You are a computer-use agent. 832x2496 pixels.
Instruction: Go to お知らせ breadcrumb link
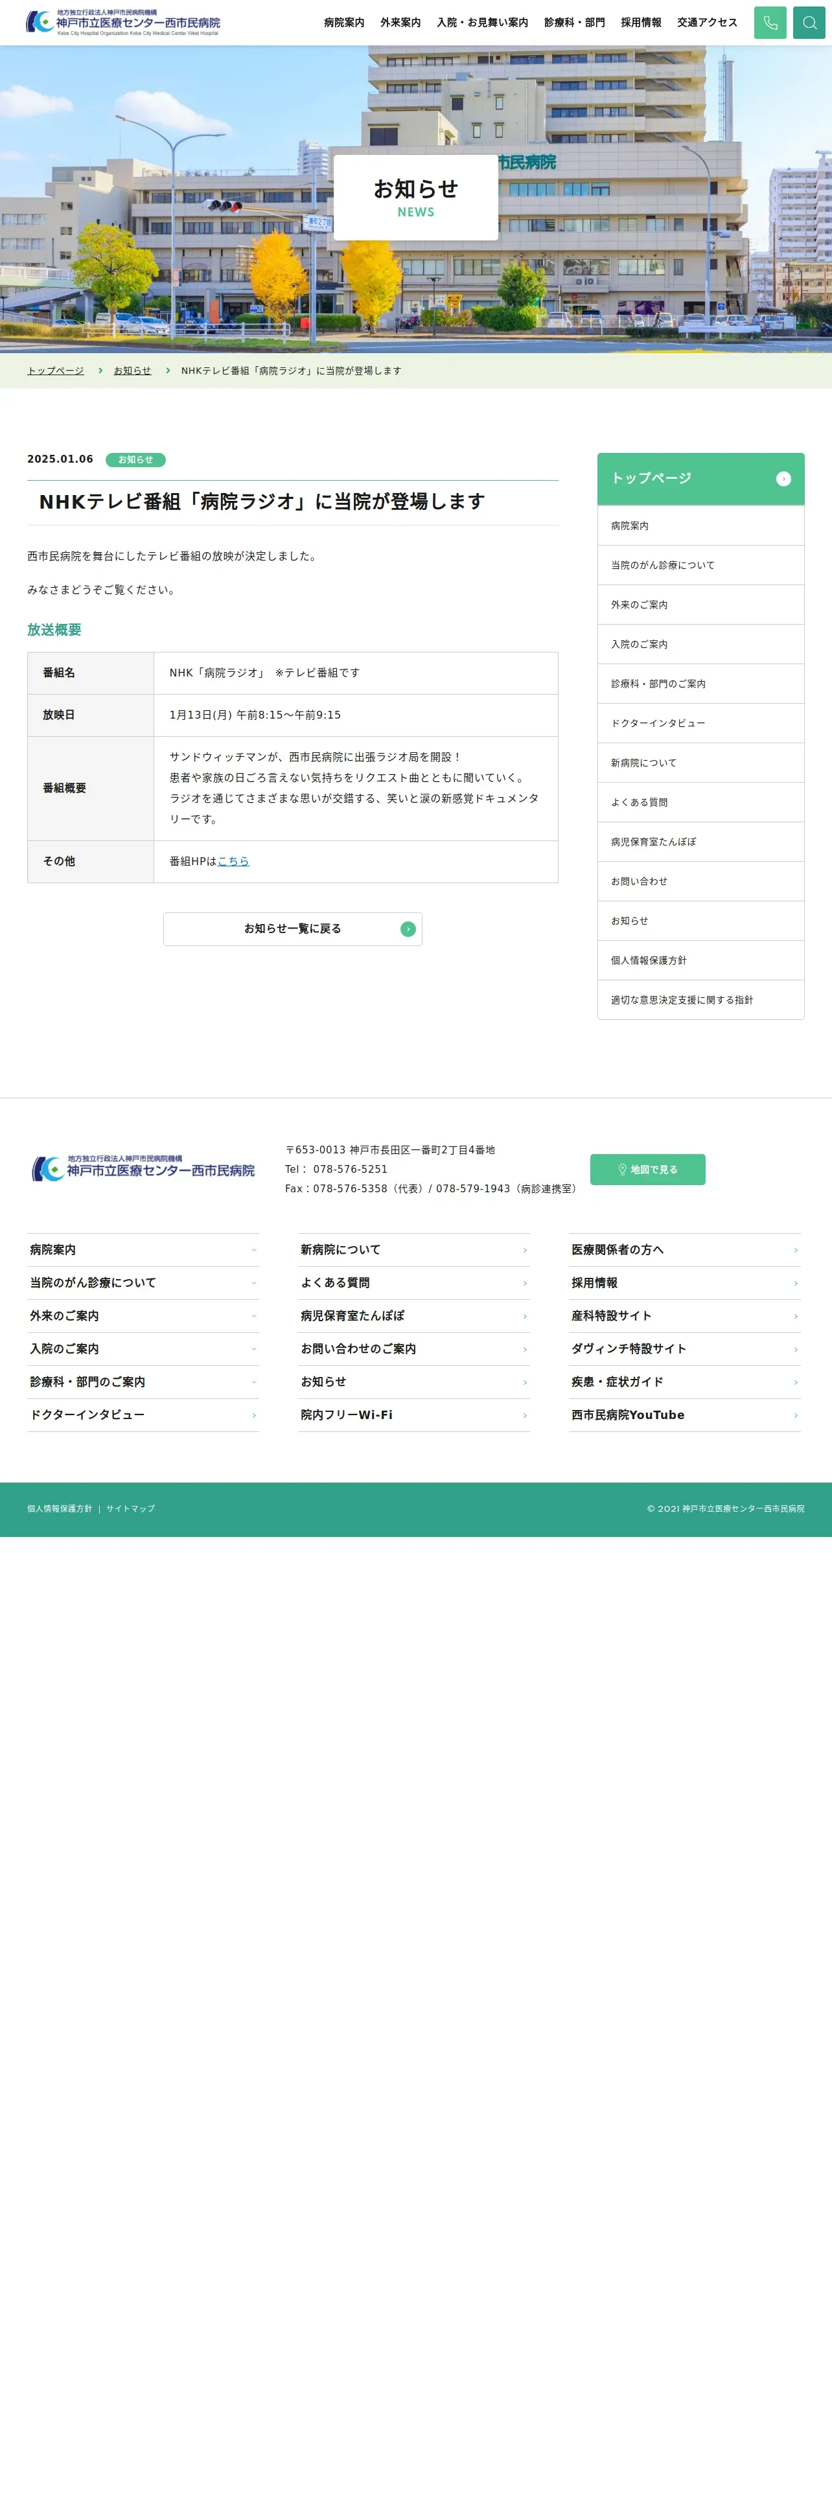tap(133, 371)
